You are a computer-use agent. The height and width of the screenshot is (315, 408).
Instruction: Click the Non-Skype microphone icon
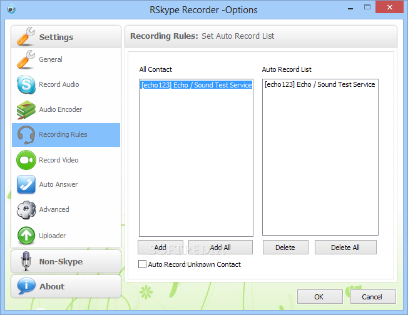[x=26, y=261]
